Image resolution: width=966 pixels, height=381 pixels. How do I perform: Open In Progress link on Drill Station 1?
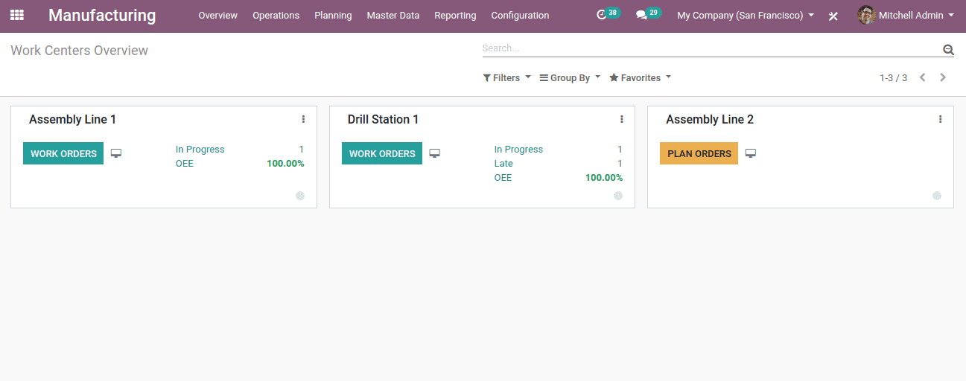(518, 150)
